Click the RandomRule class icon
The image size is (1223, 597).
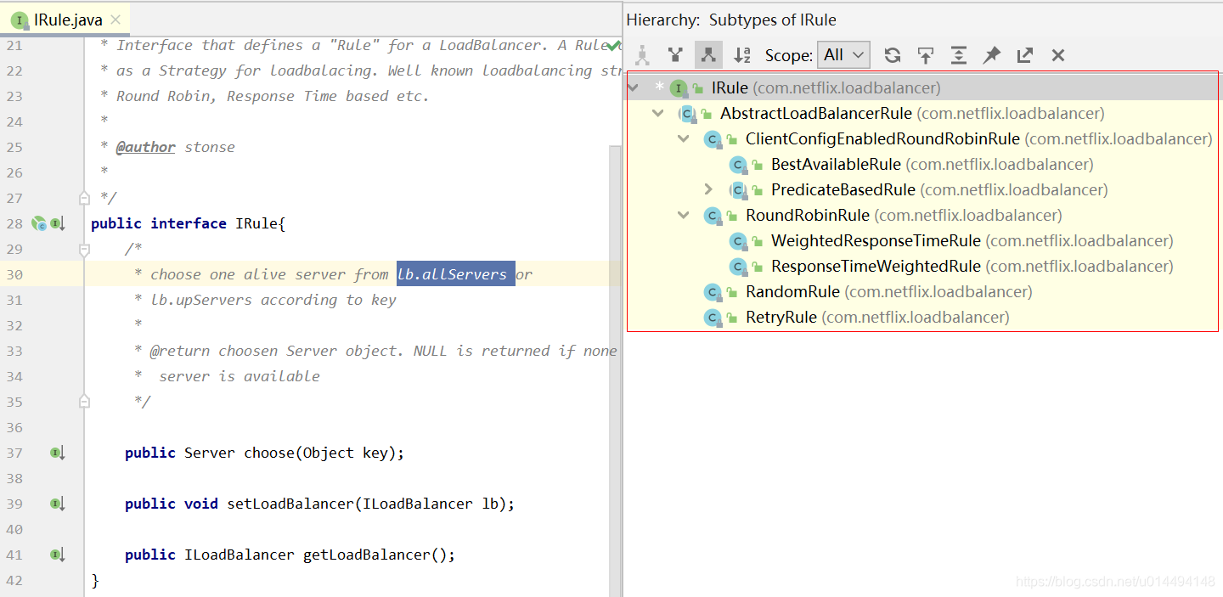coord(713,291)
